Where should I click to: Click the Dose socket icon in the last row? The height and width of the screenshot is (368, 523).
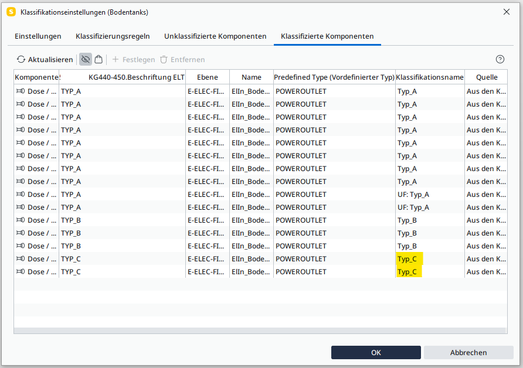(x=21, y=272)
